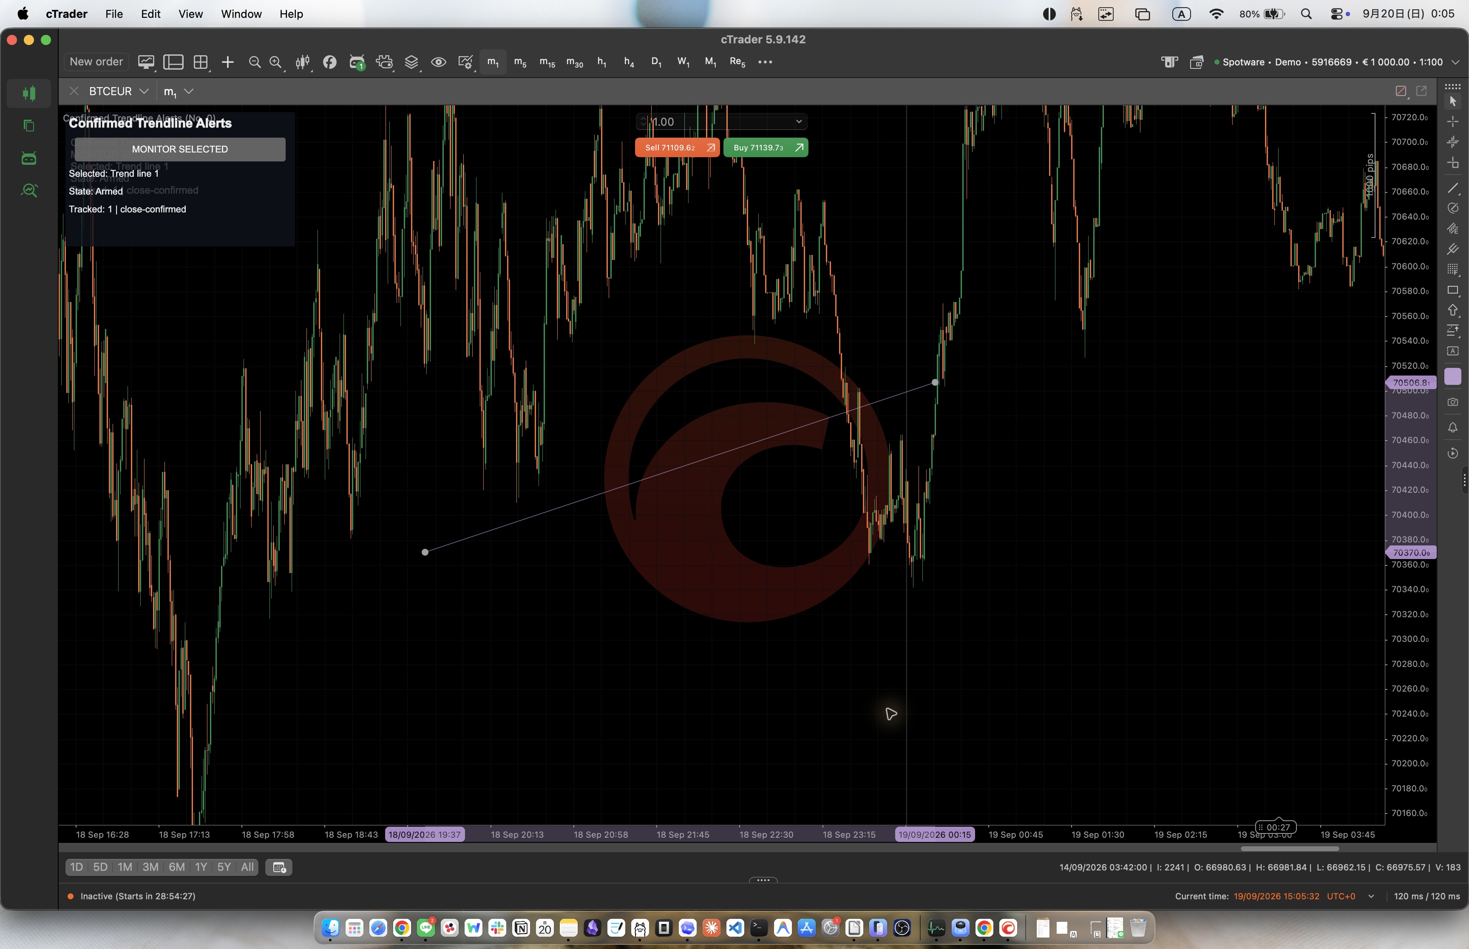Toggle the multi-chart grid layout
This screenshot has width=1469, height=949.
point(200,62)
